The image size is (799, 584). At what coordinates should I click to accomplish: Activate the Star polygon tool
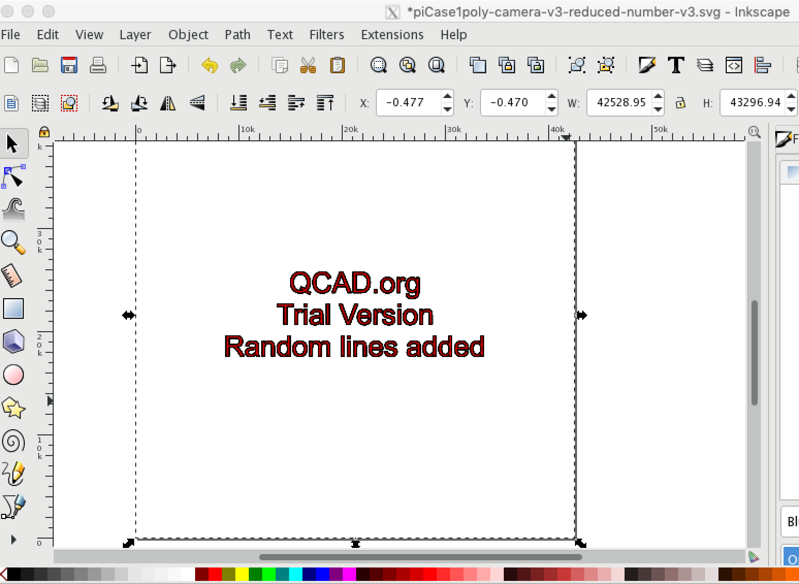pos(13,408)
